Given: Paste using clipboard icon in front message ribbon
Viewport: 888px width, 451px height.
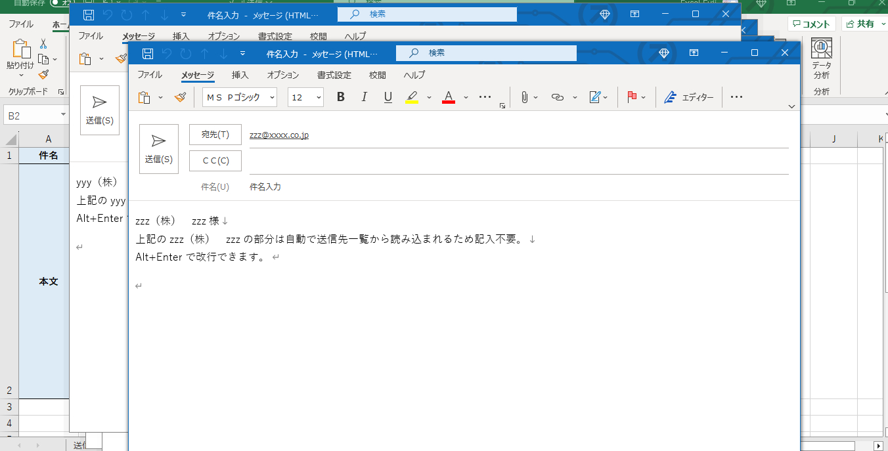Looking at the screenshot, I should click(x=144, y=97).
